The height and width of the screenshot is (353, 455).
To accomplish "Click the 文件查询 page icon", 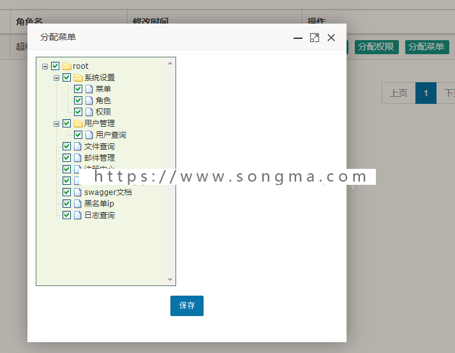I will click(x=78, y=147).
